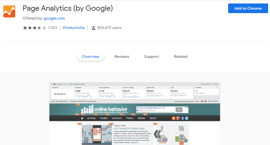
Task: Click the 'Add to Chrome' button
Action: (x=248, y=8)
